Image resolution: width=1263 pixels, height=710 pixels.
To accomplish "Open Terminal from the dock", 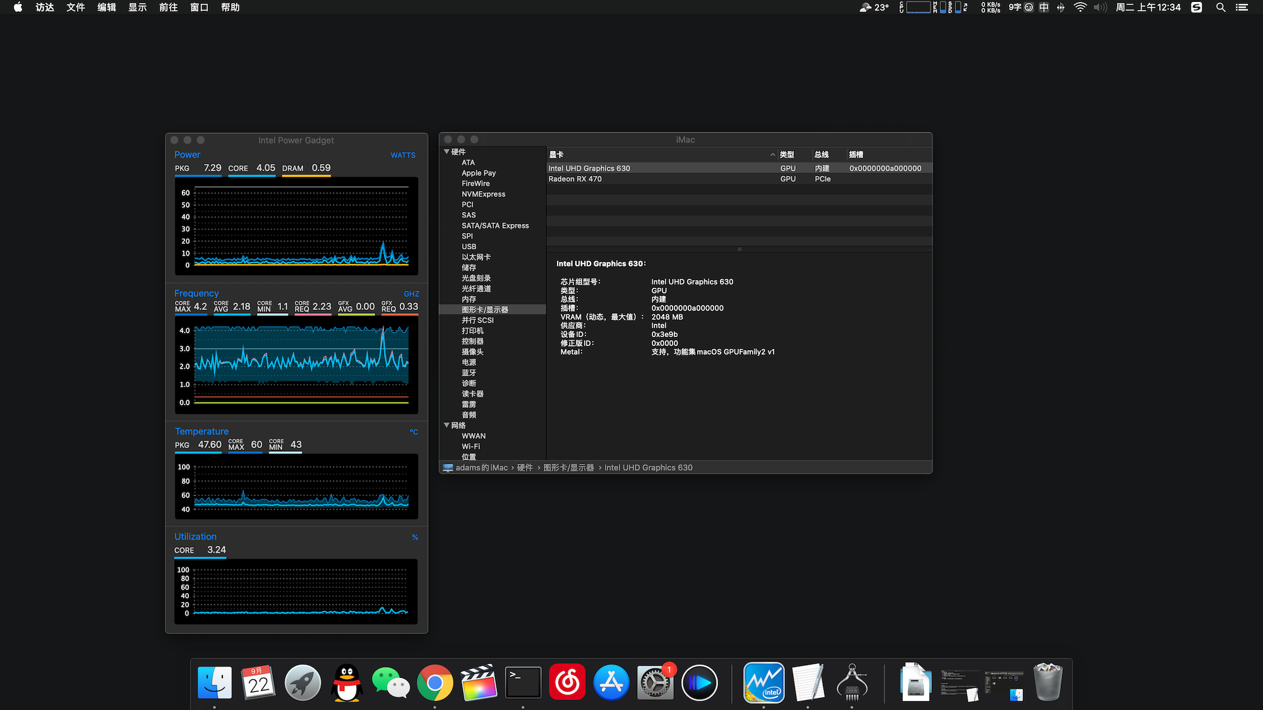I will [523, 682].
